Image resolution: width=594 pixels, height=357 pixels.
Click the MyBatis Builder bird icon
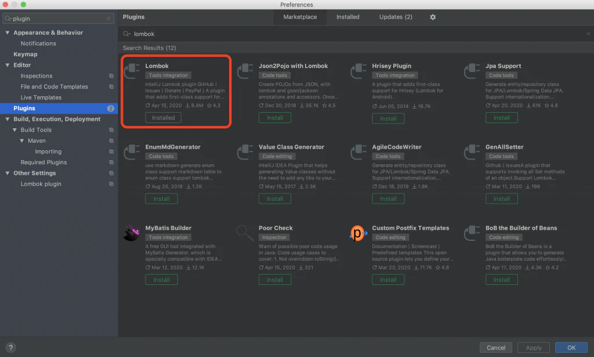[x=132, y=233]
